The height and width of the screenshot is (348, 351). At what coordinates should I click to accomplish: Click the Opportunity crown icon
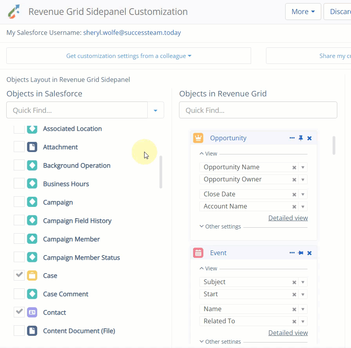(198, 138)
